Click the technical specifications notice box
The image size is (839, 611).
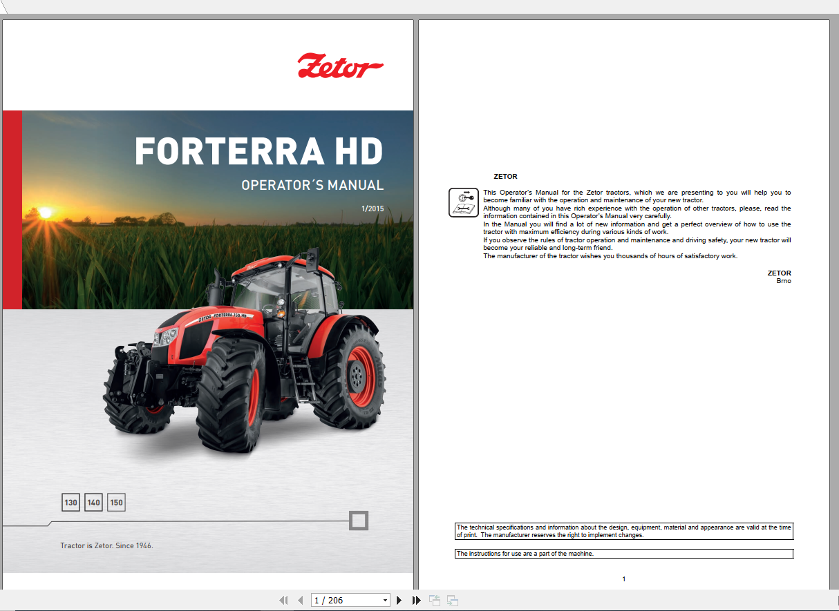click(624, 531)
